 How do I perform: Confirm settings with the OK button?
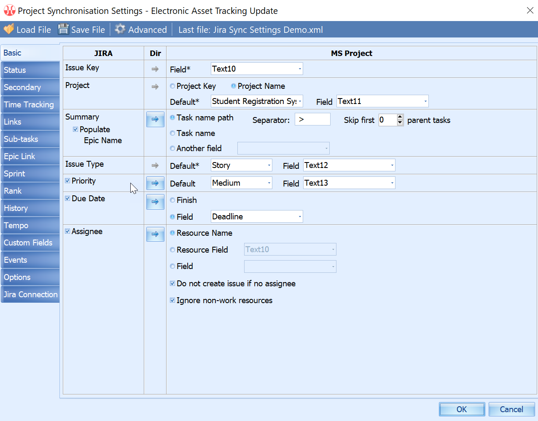click(462, 409)
